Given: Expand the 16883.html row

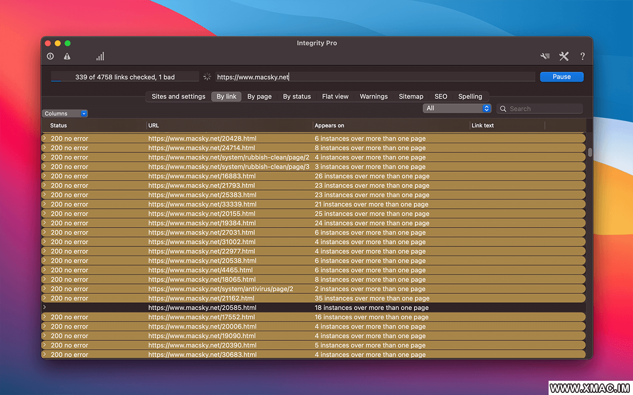Looking at the screenshot, I should pyautogui.click(x=45, y=176).
